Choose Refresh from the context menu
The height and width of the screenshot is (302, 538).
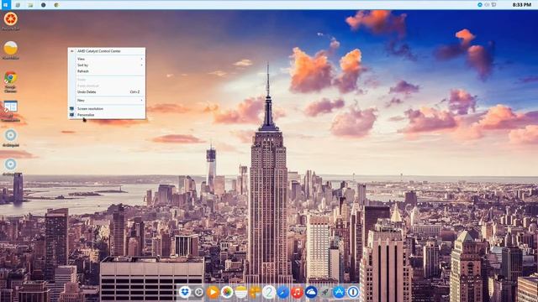[x=107, y=71]
